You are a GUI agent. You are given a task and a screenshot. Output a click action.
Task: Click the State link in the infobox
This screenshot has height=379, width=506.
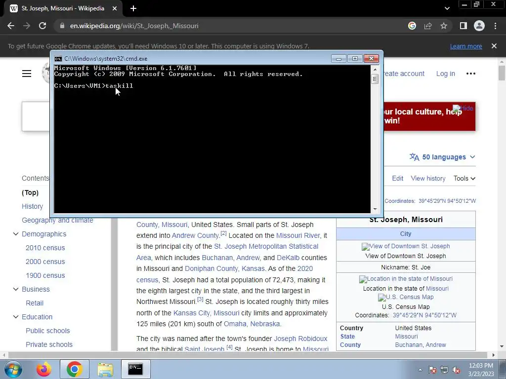[347, 337]
